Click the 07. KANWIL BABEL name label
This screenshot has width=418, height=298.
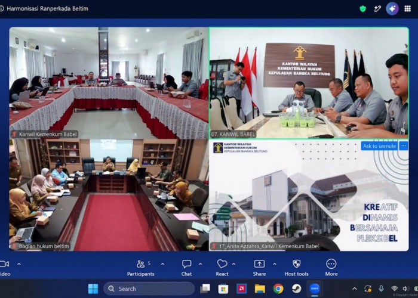click(x=233, y=134)
